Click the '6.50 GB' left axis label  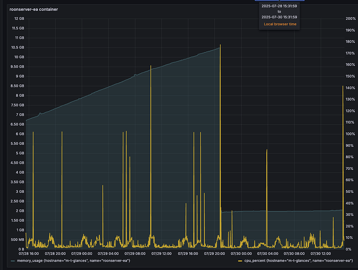coord(17,124)
